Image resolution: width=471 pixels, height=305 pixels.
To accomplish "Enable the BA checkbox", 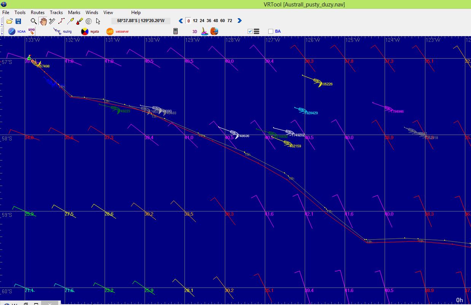I will pos(271,32).
